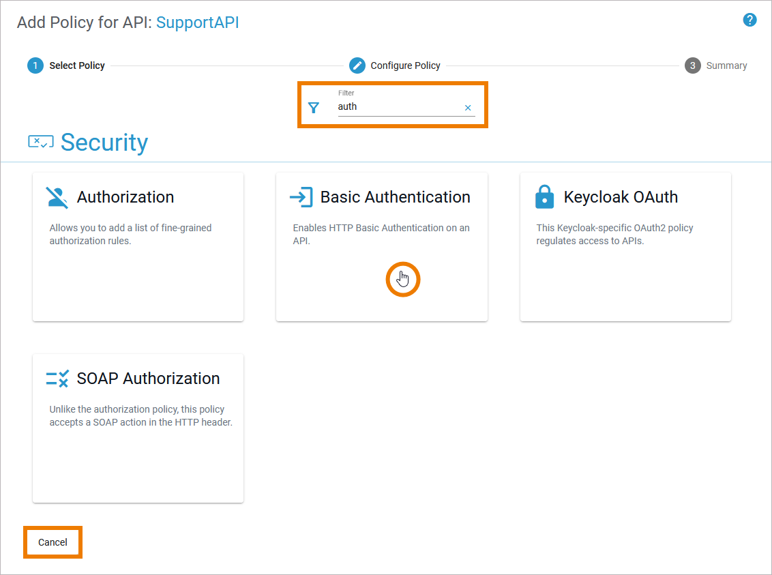Click the Keycloak OAuth padlock icon
The height and width of the screenshot is (575, 772).
click(x=544, y=197)
